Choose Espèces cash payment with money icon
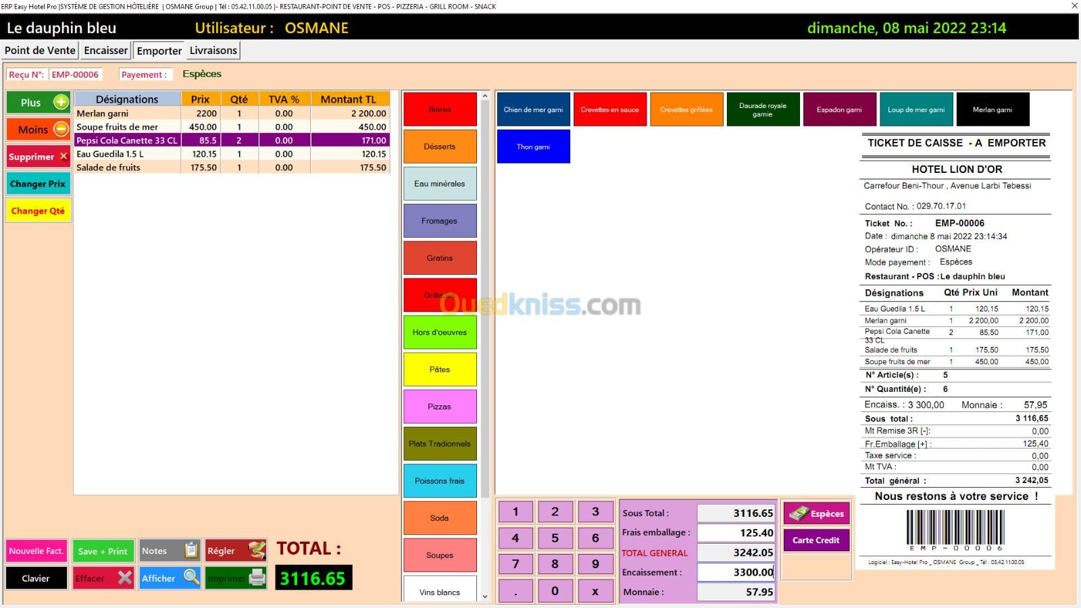The height and width of the screenshot is (608, 1081). tap(816, 513)
